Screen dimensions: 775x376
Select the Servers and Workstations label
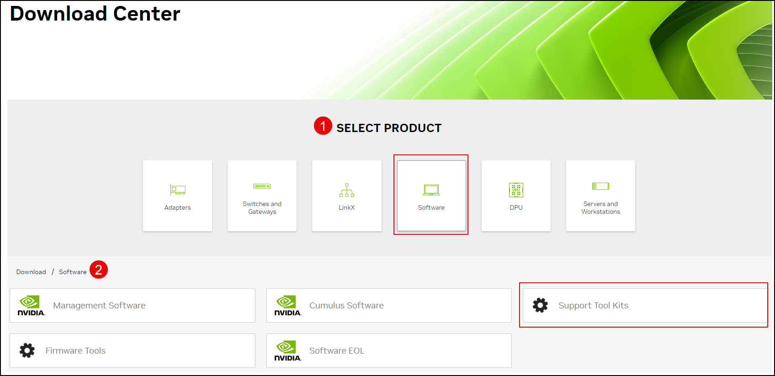[x=600, y=208]
